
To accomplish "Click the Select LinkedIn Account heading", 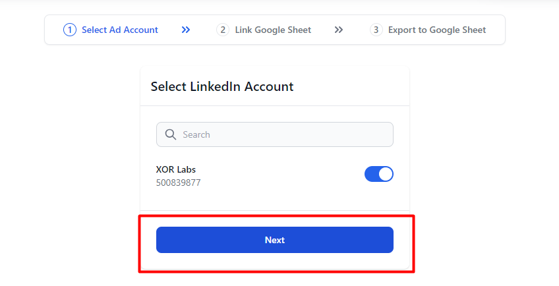I will click(x=222, y=86).
